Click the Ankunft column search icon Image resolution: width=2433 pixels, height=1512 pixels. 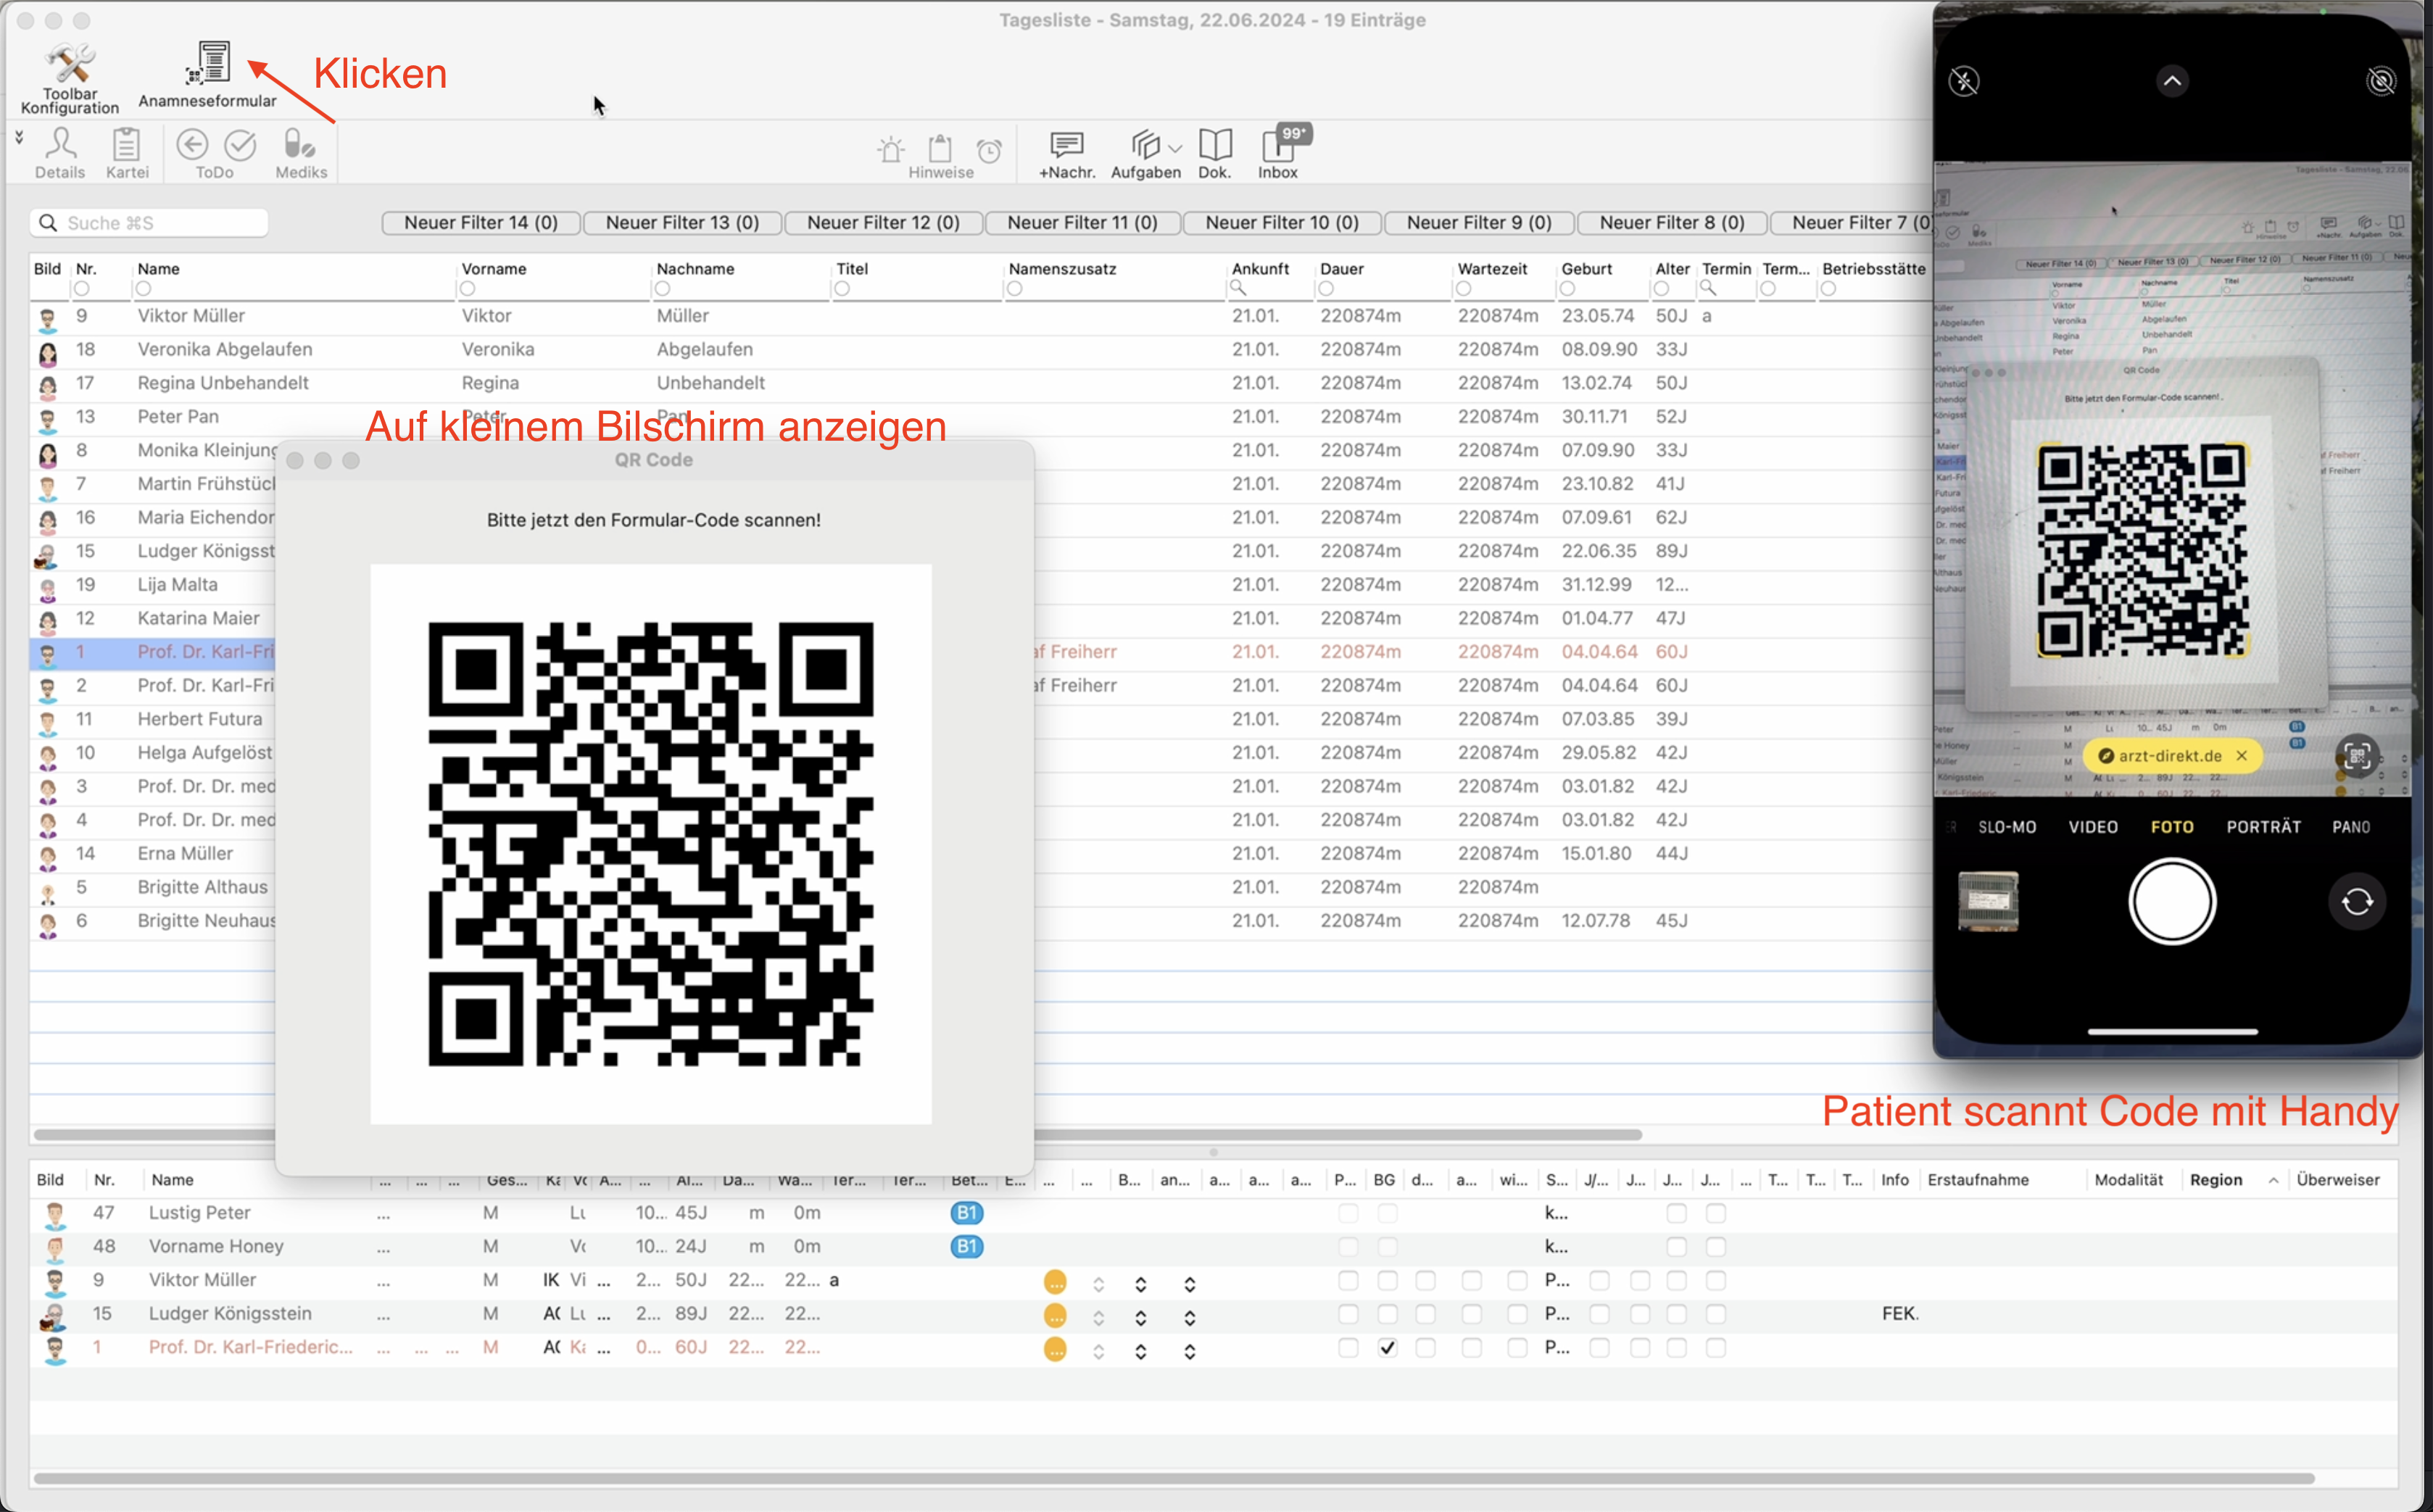coord(1238,289)
